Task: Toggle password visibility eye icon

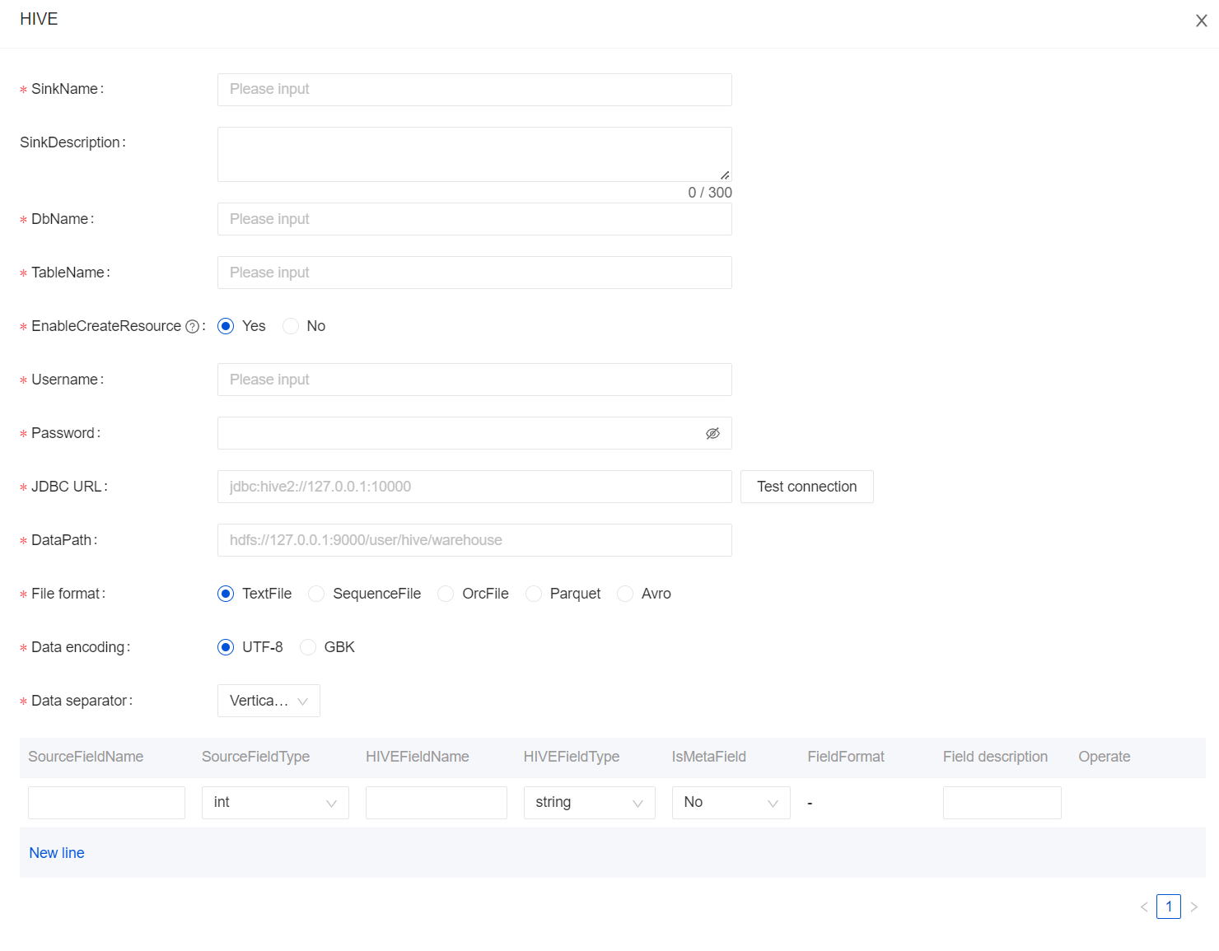Action: (712, 433)
